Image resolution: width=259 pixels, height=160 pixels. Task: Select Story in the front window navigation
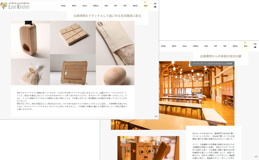click(x=84, y=6)
